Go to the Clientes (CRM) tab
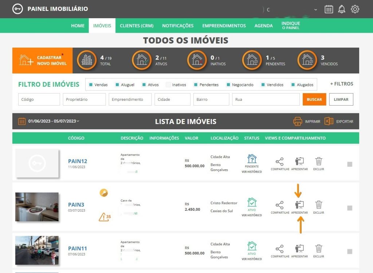The image size is (373, 273). pyautogui.click(x=137, y=26)
